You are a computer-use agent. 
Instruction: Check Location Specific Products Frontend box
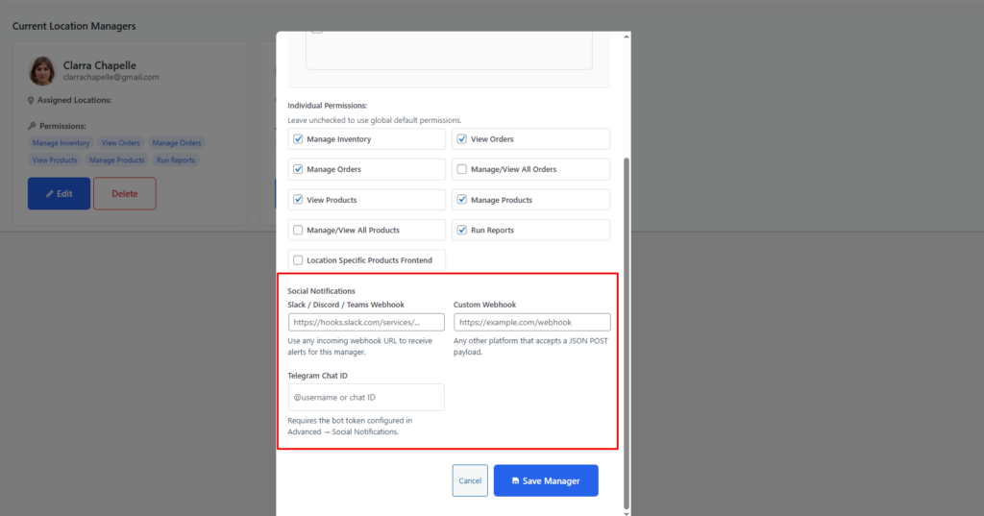click(x=298, y=260)
